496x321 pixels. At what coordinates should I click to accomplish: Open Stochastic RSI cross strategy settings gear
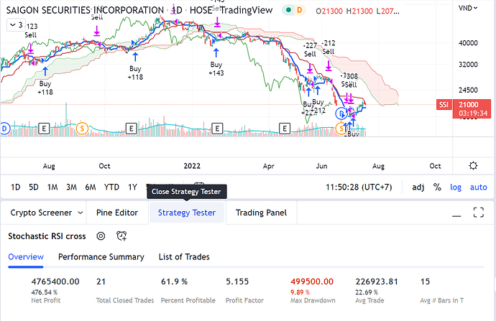coord(101,236)
